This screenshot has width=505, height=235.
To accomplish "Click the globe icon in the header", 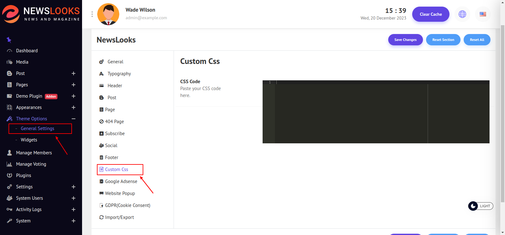I will 462,14.
